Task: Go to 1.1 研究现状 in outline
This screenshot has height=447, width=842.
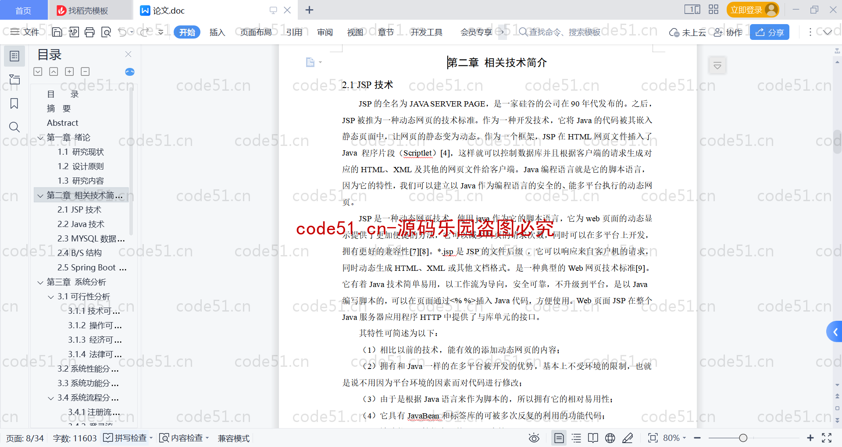Action: point(81,152)
